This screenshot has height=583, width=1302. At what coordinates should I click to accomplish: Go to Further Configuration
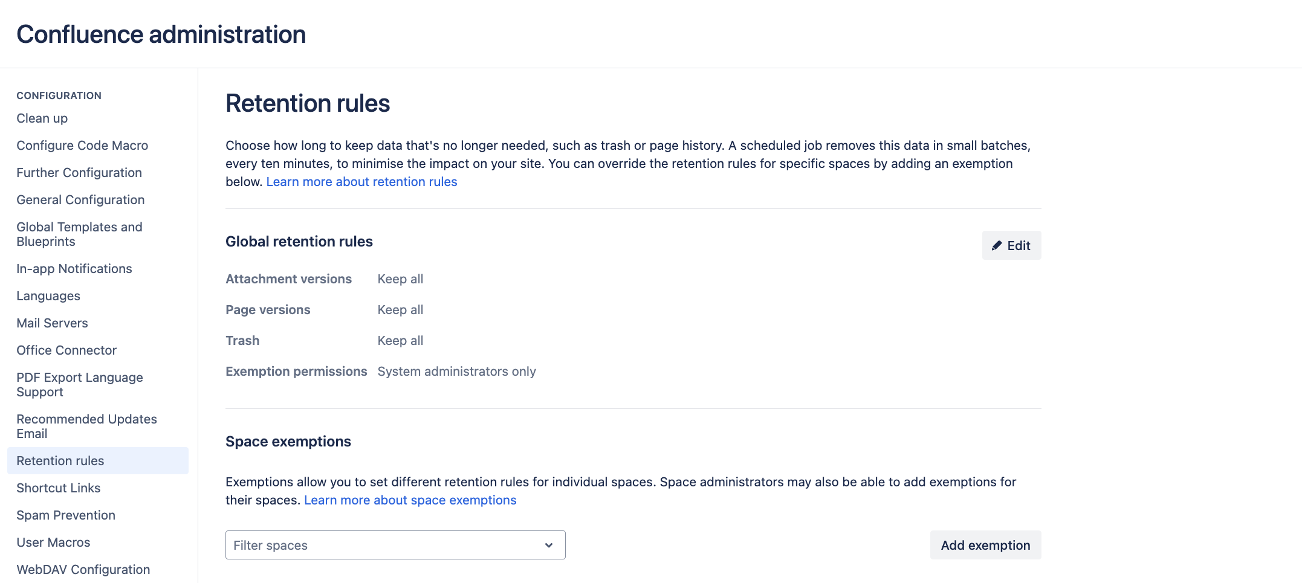pyautogui.click(x=79, y=172)
